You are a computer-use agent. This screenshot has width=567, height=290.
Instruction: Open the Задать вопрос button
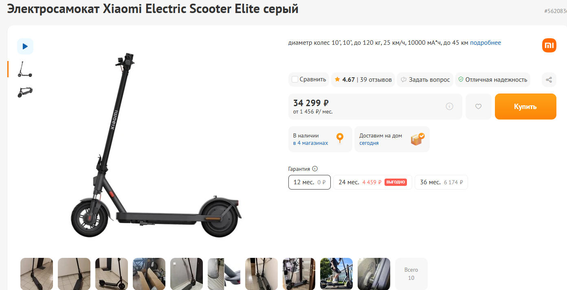pyautogui.click(x=425, y=80)
